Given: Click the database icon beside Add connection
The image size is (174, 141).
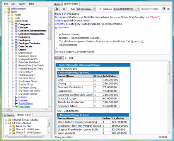Looking at the screenshot, I should tap(9, 9).
